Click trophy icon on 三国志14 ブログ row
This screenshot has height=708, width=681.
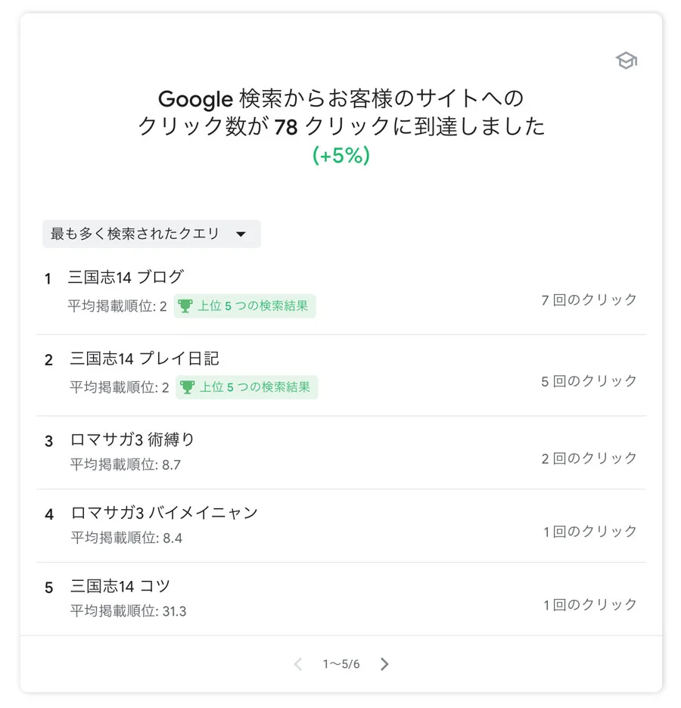(x=185, y=306)
